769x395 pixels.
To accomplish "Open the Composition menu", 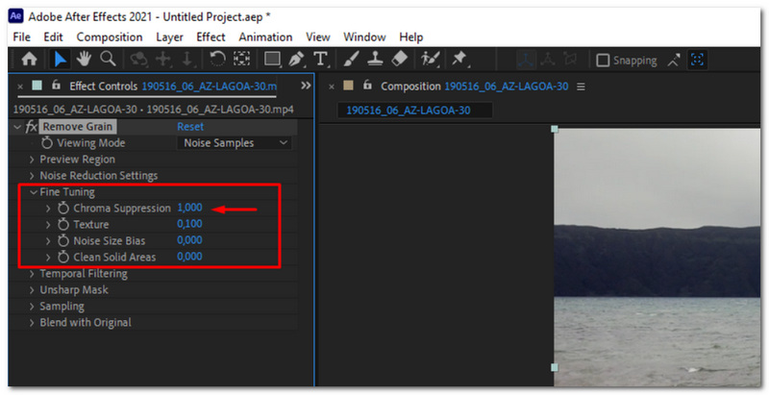I will pos(110,37).
